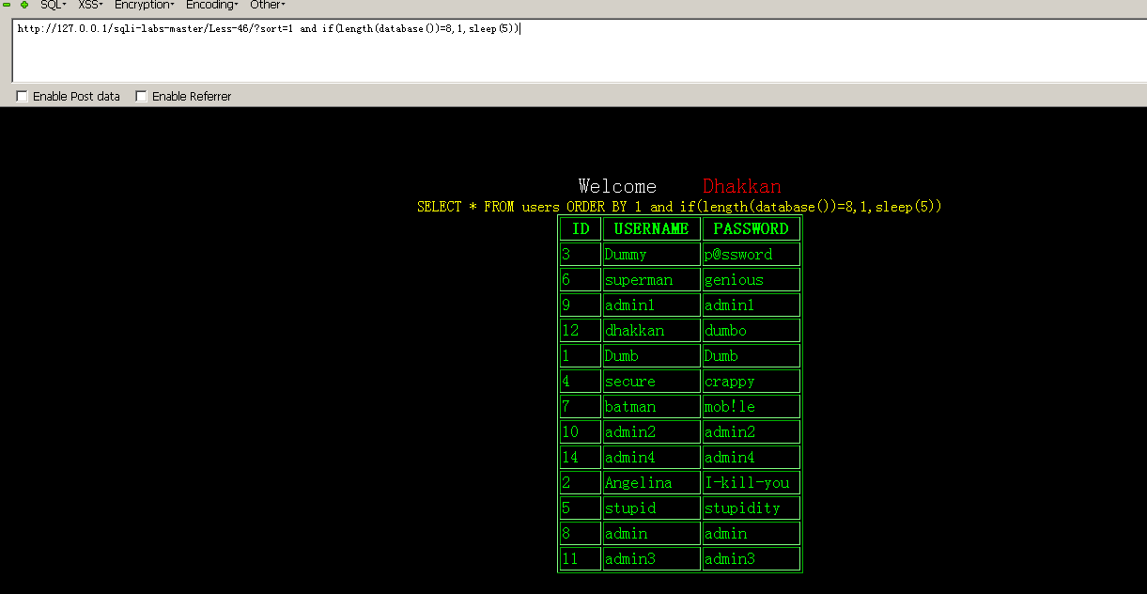Select Dumb in the USERNAME column

[652, 356]
